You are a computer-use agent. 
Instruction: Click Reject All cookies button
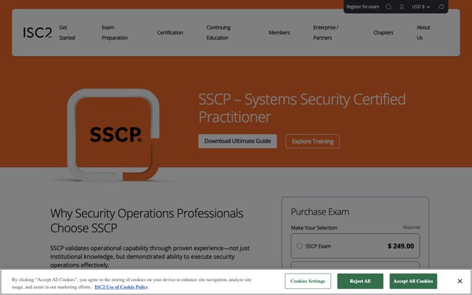pos(360,281)
